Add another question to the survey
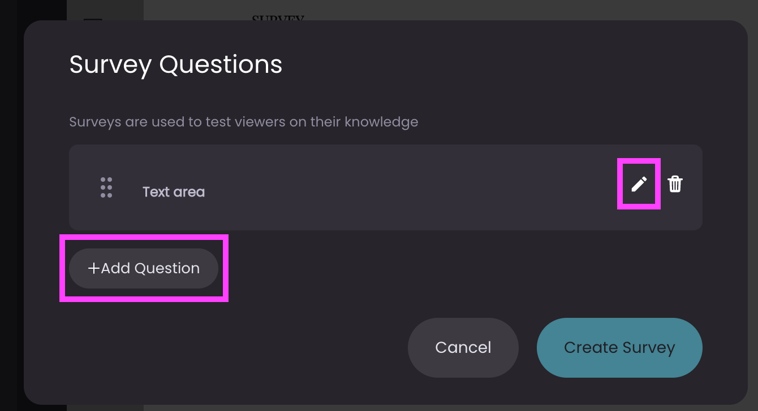Image resolution: width=758 pixels, height=411 pixels. point(144,268)
